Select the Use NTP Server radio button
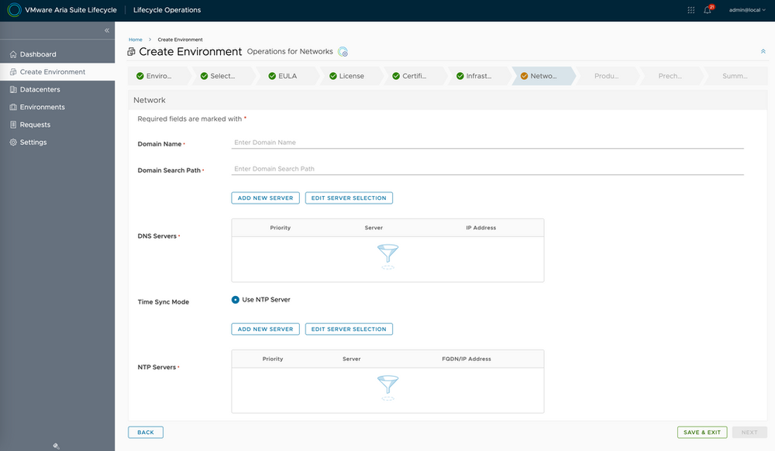This screenshot has height=451, width=775. pyautogui.click(x=236, y=300)
